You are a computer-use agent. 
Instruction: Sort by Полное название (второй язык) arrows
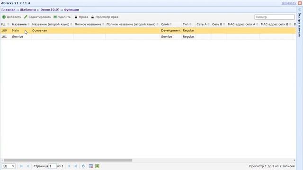click(157, 24)
